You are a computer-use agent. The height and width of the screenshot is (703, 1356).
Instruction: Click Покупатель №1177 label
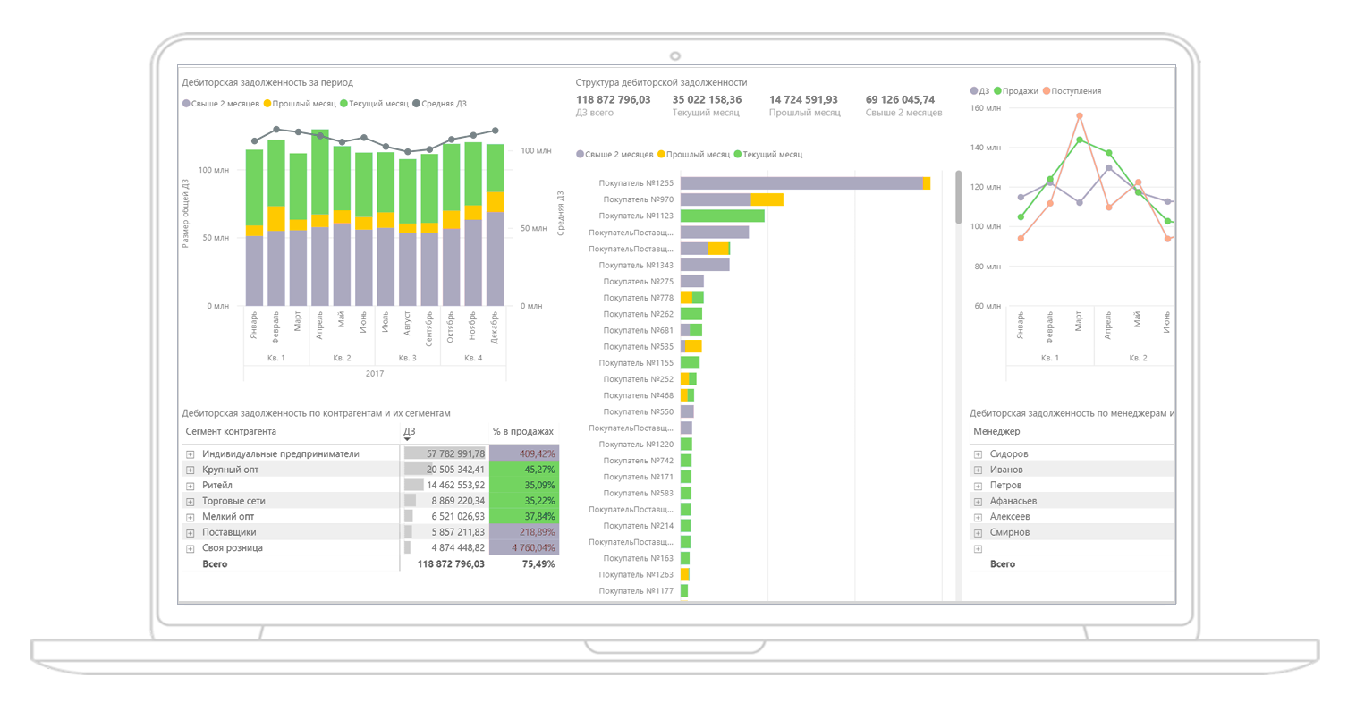pos(636,591)
